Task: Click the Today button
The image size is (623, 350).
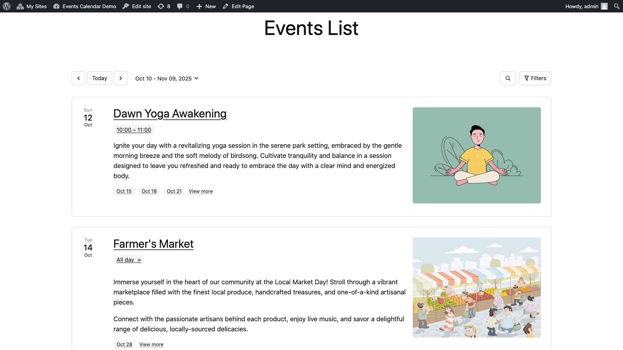Action: [100, 78]
